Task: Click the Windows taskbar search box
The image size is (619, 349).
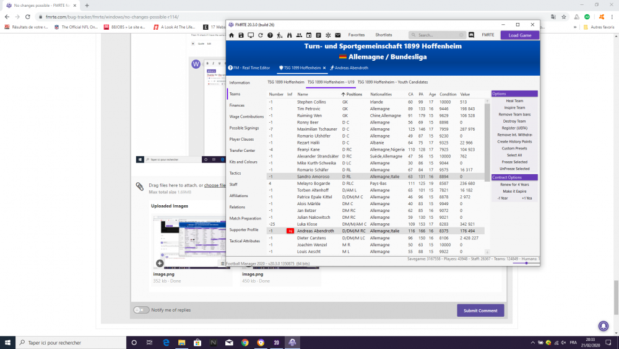Action: (x=71, y=343)
